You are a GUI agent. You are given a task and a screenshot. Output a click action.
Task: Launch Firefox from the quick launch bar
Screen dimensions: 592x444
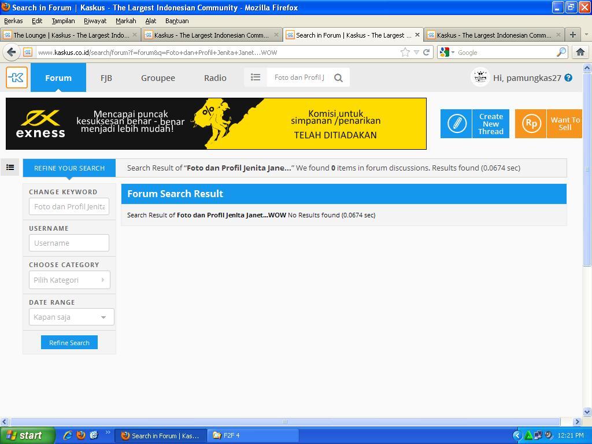click(81, 435)
